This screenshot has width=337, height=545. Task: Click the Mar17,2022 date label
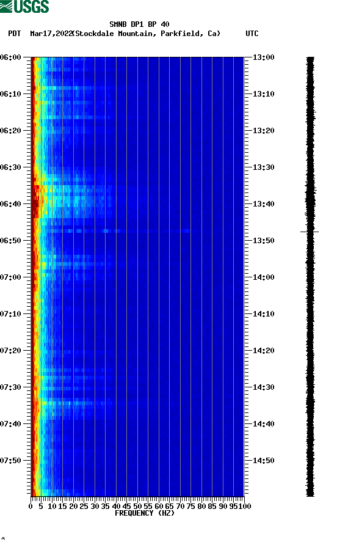coord(51,34)
